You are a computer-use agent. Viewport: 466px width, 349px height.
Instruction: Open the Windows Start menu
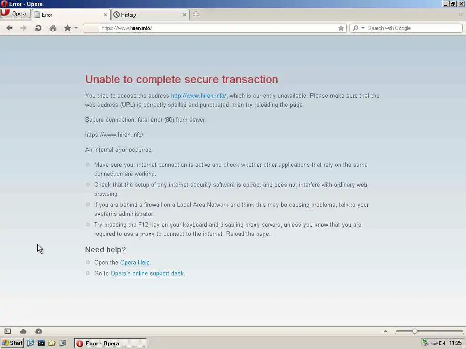point(12,343)
